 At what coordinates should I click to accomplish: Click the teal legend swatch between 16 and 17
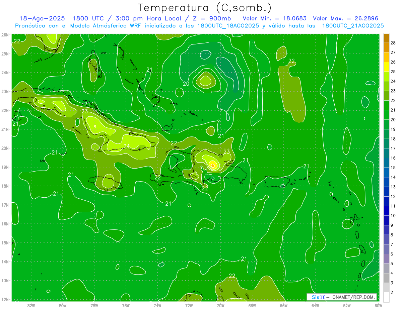(x=386, y=153)
